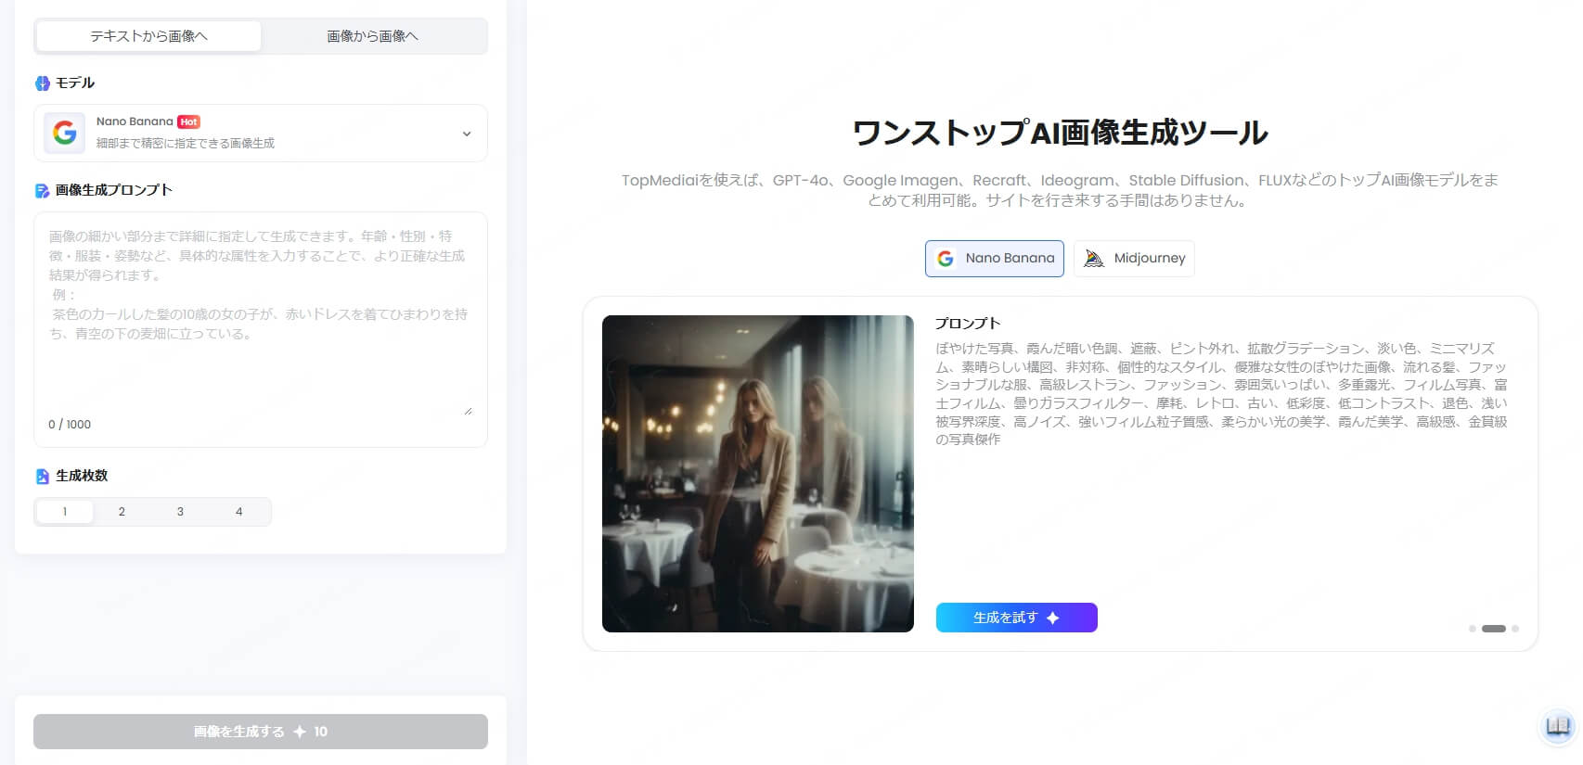Click the 画像生成プロンプト label
This screenshot has width=1583, height=765.
click(114, 190)
